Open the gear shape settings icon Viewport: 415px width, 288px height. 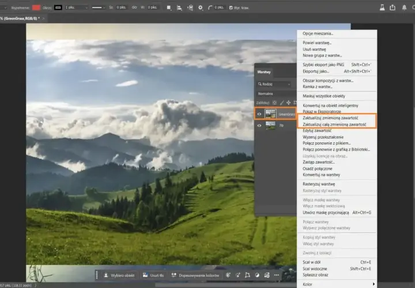click(x=201, y=7)
